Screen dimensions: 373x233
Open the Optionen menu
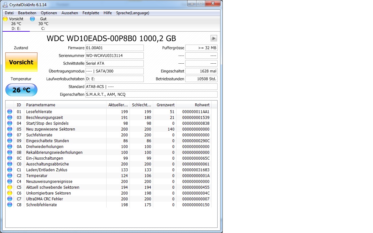click(49, 13)
